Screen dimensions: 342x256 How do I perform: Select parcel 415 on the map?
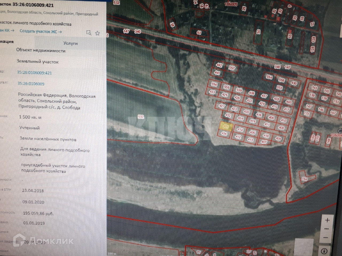click(x=274, y=107)
